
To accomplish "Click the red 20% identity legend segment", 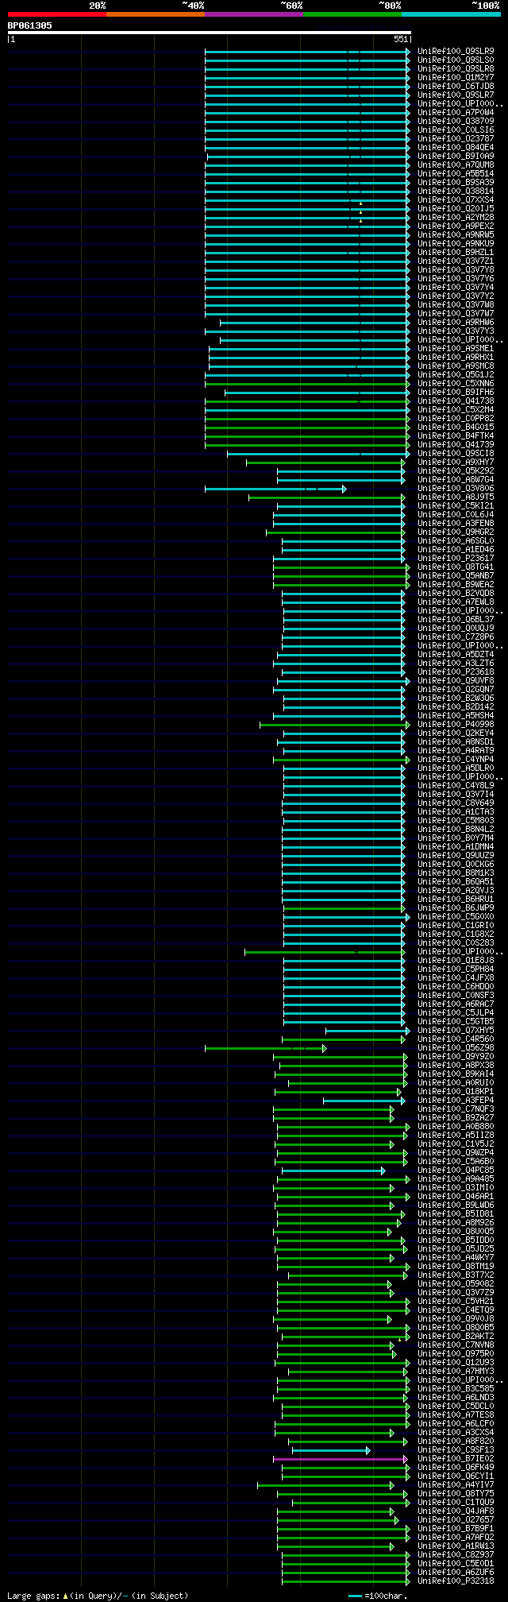I will (56, 14).
